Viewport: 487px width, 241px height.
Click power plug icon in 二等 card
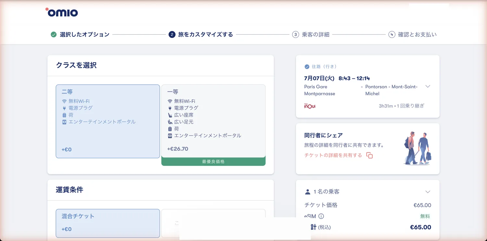(x=64, y=108)
